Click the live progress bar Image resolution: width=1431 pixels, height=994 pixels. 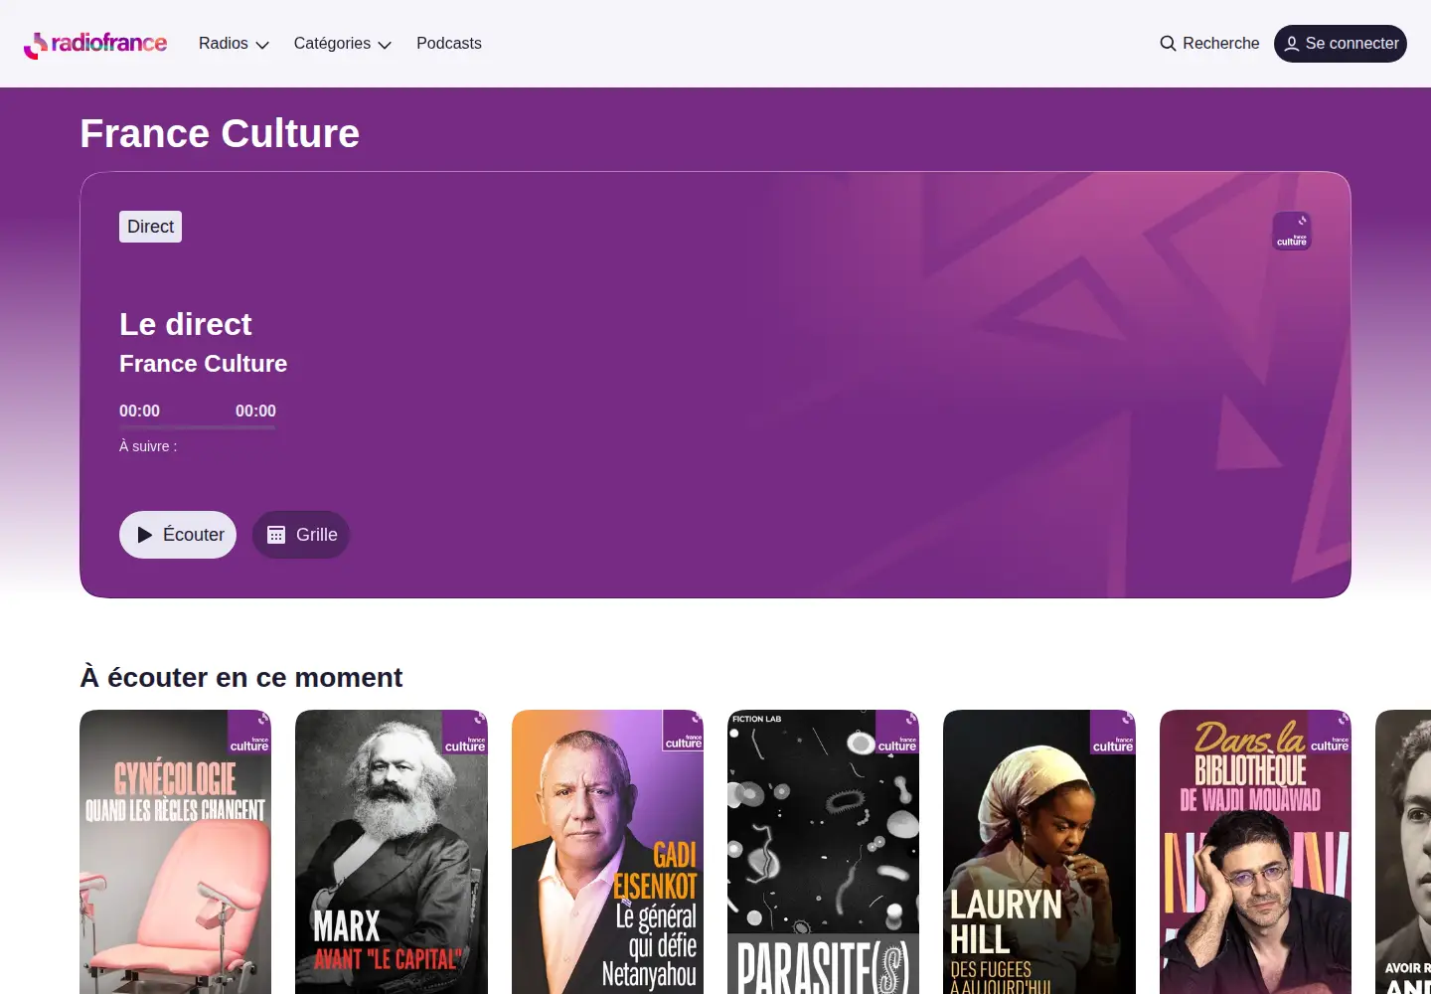click(x=198, y=427)
